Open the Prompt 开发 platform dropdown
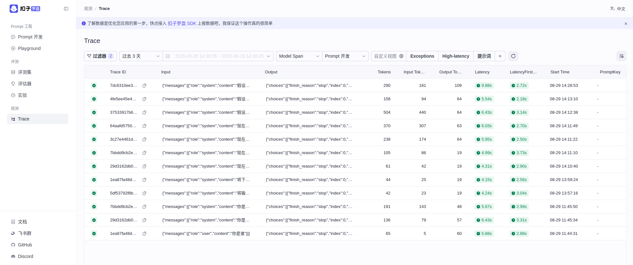 point(345,56)
